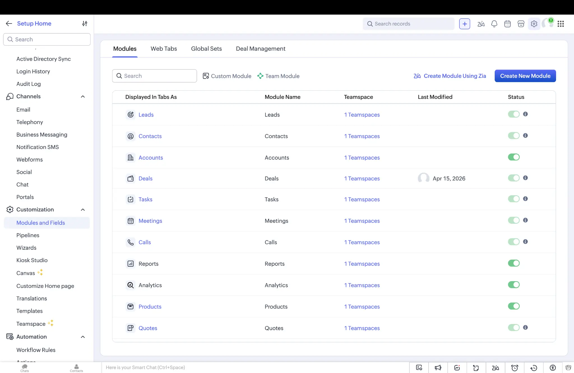Disable the Quotes module status toggle

pyautogui.click(x=513, y=327)
